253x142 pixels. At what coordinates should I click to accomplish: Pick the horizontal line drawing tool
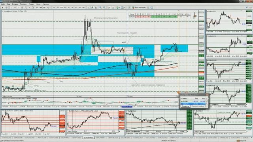point(15,7)
